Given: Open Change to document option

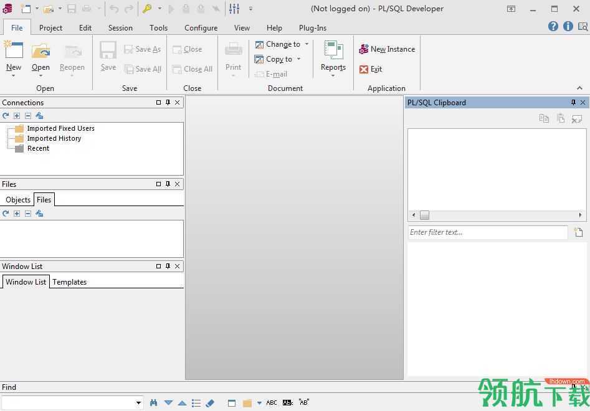Looking at the screenshot, I should coord(278,44).
